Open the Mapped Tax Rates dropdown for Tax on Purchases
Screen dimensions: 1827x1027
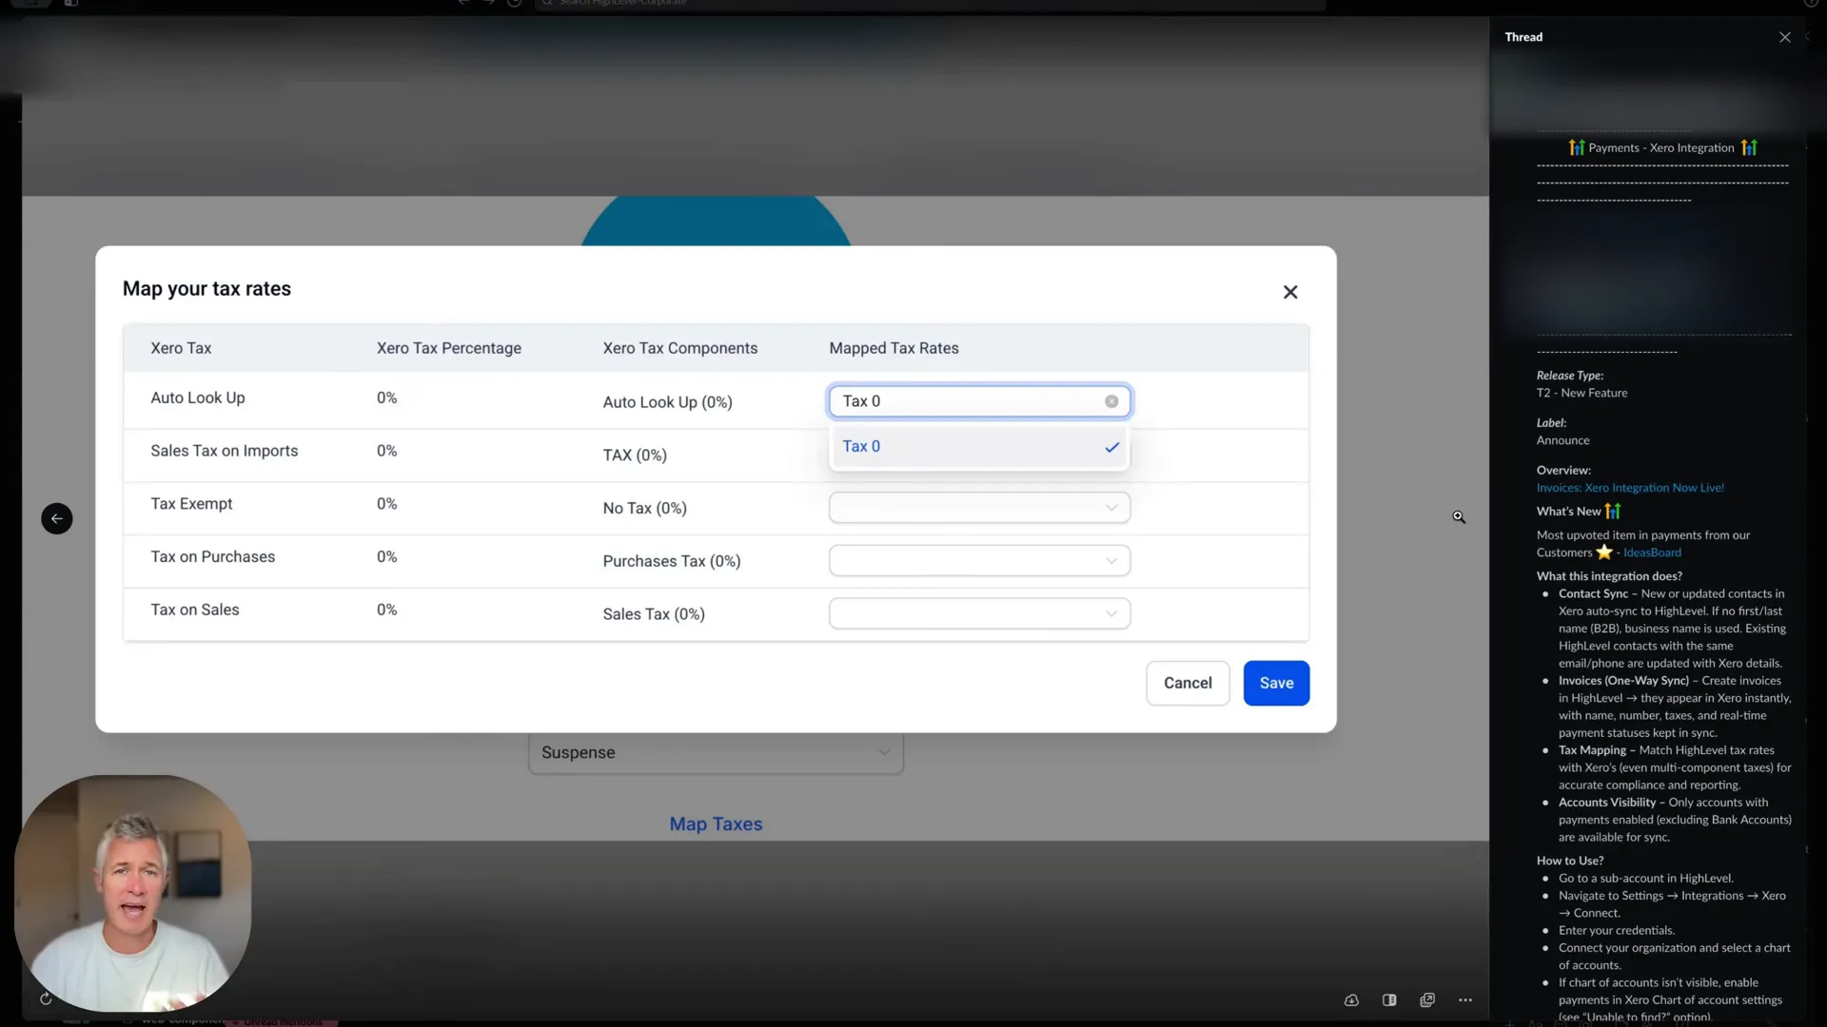(x=979, y=561)
